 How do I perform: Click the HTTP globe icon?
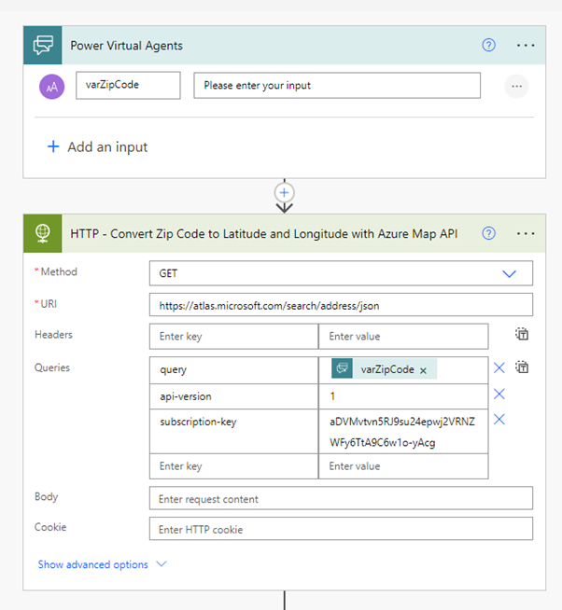(x=43, y=233)
